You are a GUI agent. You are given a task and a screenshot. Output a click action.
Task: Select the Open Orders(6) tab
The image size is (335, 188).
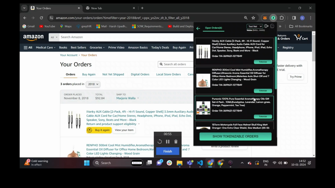(x=213, y=28)
